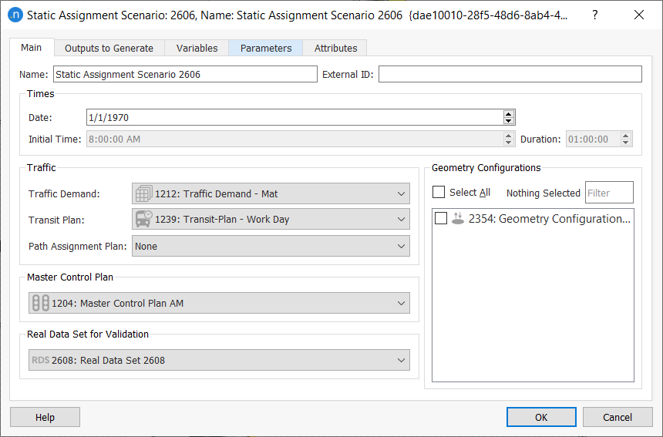This screenshot has width=663, height=437.
Task: Click the Traffic Demand matrix grid icon
Action: [x=143, y=193]
